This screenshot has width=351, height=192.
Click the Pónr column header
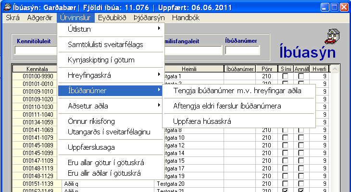coord(267,69)
